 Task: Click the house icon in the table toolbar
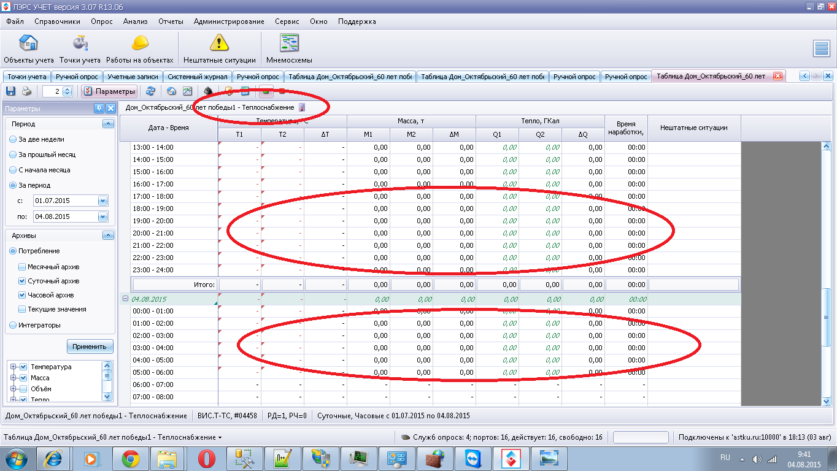[x=172, y=91]
